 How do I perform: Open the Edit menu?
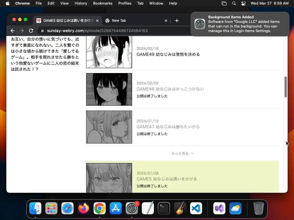pos(51,3)
